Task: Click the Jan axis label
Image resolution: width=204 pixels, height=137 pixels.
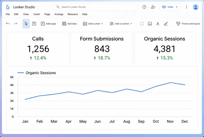Action: 25,121
